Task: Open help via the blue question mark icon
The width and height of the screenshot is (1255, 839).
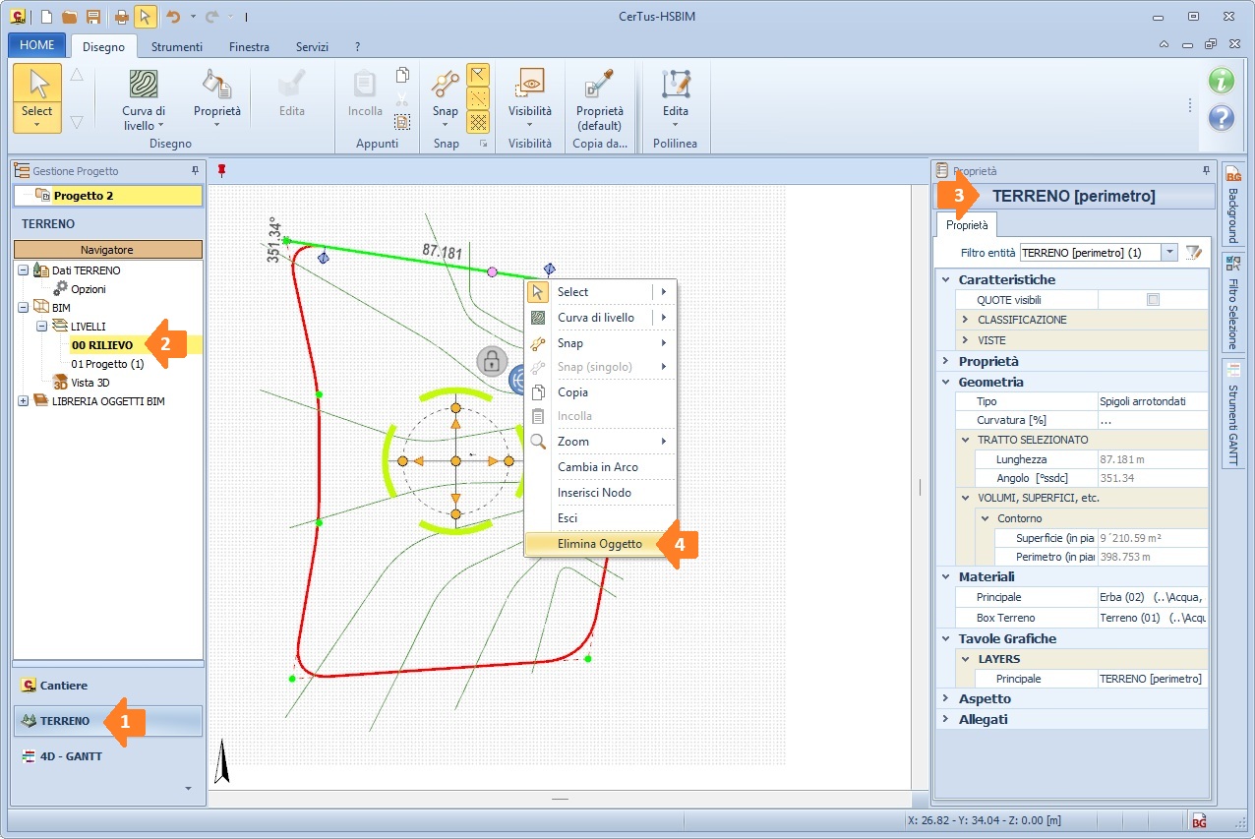Action: coord(1221,118)
